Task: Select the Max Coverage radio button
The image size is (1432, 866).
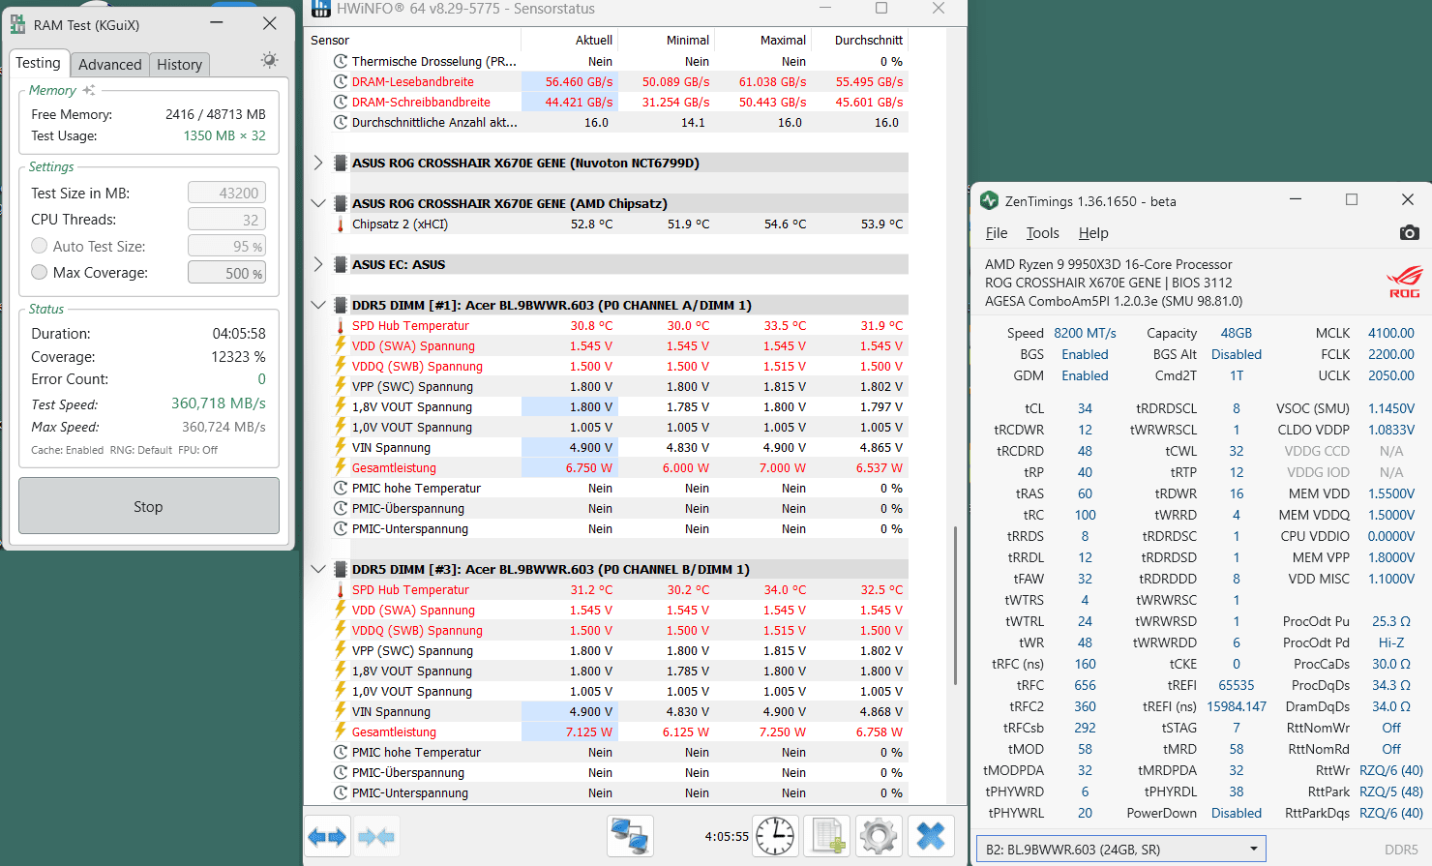Action: click(x=40, y=272)
